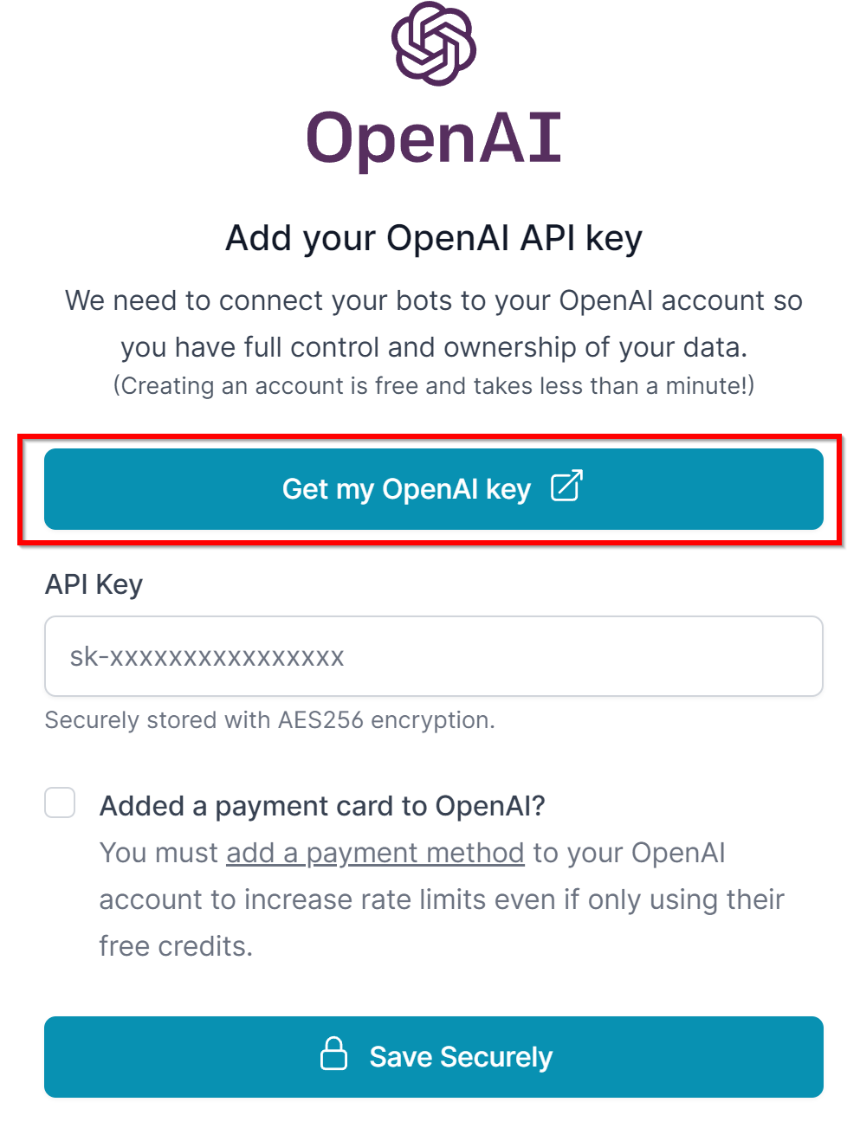Image resolution: width=860 pixels, height=1128 pixels.
Task: Click the Save Securely button
Action: [x=434, y=1057]
